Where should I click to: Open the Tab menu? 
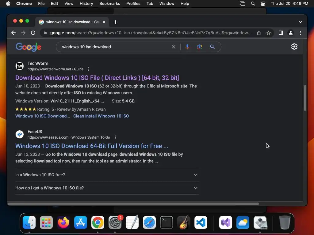coord(150,4)
